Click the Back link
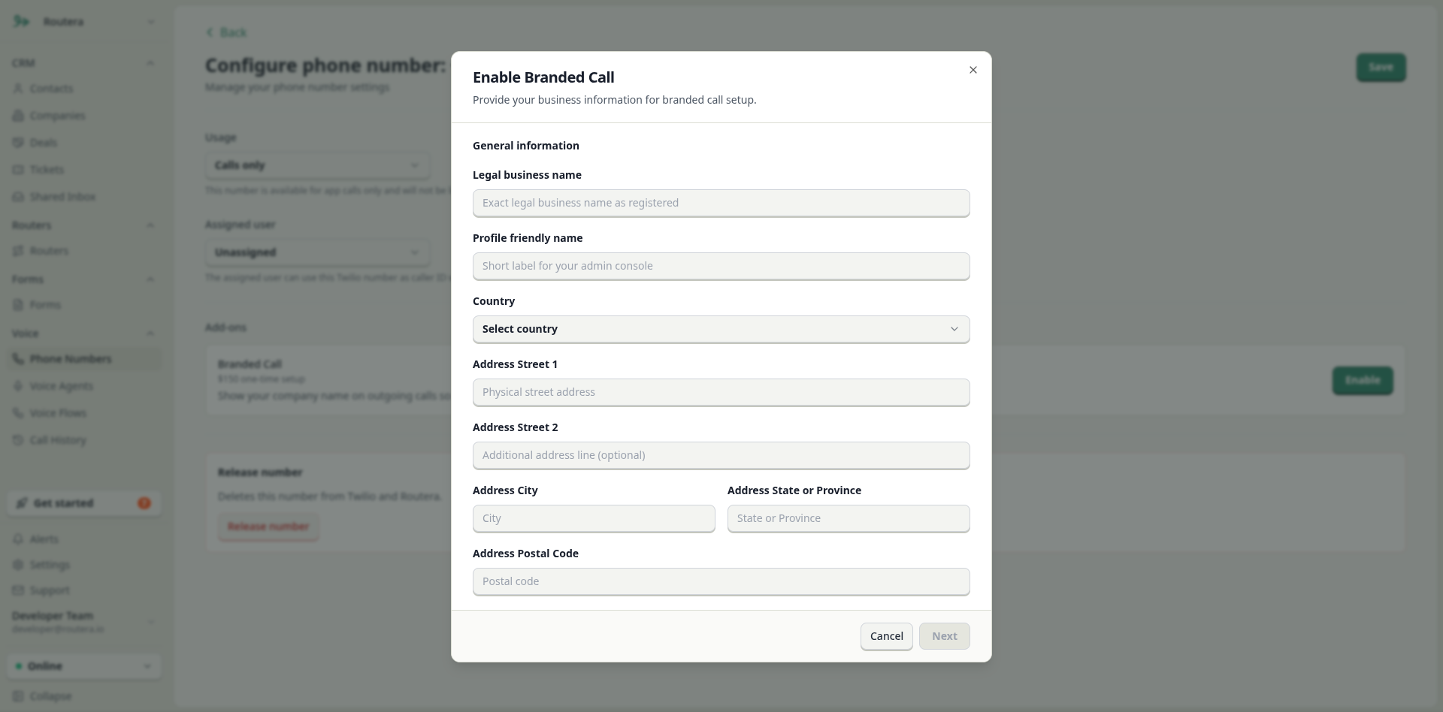The height and width of the screenshot is (712, 1443). coord(226,32)
